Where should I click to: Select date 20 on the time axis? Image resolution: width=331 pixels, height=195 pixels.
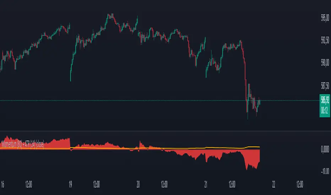(138, 184)
